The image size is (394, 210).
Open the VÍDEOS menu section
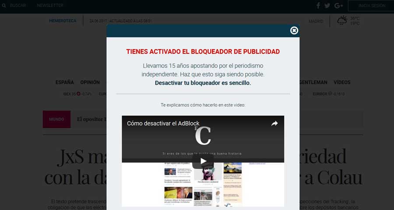pos(342,82)
